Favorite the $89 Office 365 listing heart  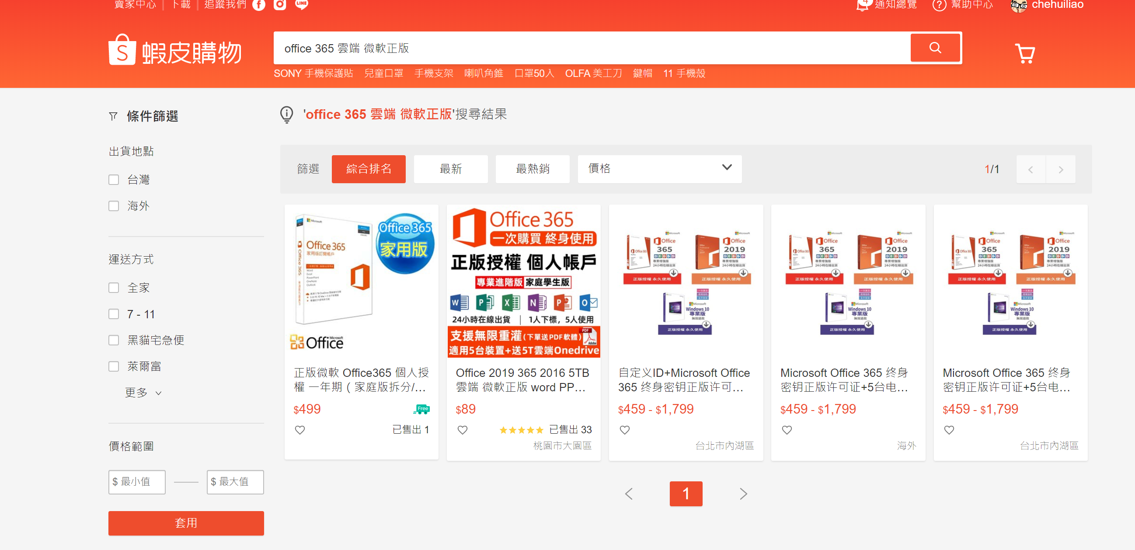462,430
